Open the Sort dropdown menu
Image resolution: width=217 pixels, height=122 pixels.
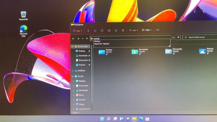134,30
